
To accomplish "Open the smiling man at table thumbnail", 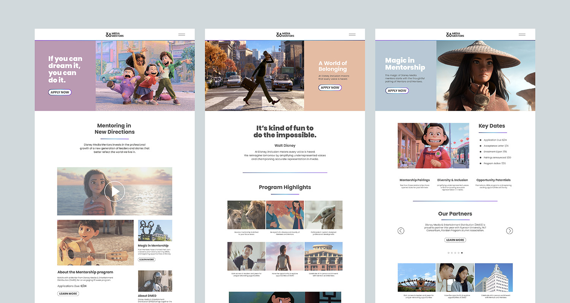I will pyautogui.click(x=246, y=256).
